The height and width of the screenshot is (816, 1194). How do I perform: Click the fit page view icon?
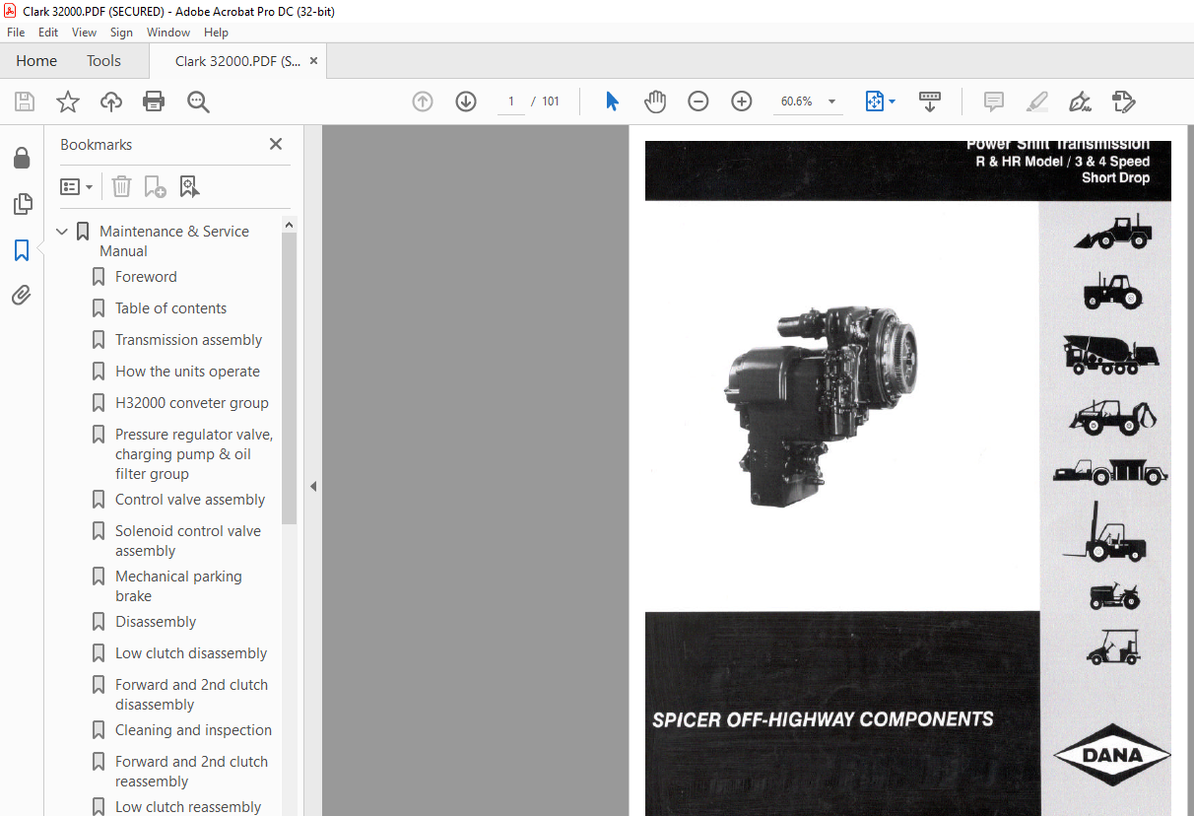pyautogui.click(x=874, y=102)
